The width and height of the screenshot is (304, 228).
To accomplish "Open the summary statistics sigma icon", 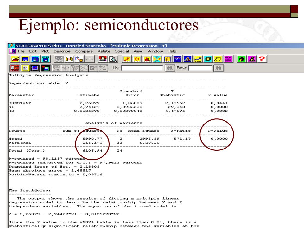I will tap(157, 59).
